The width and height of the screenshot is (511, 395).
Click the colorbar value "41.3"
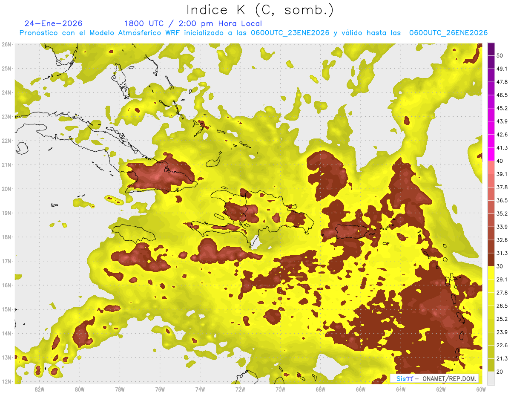[x=502, y=148]
